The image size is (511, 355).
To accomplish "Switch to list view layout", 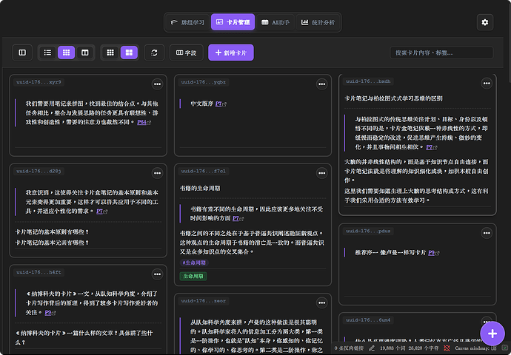I will pyautogui.click(x=47, y=53).
